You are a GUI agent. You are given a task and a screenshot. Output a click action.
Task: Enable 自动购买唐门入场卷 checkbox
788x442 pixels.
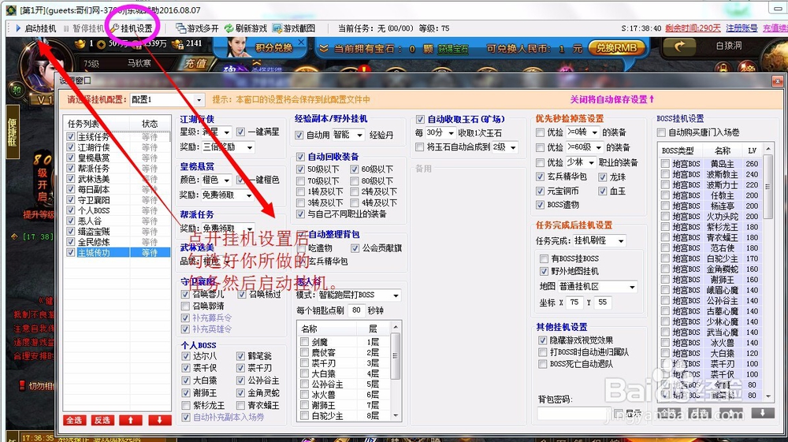(x=661, y=132)
